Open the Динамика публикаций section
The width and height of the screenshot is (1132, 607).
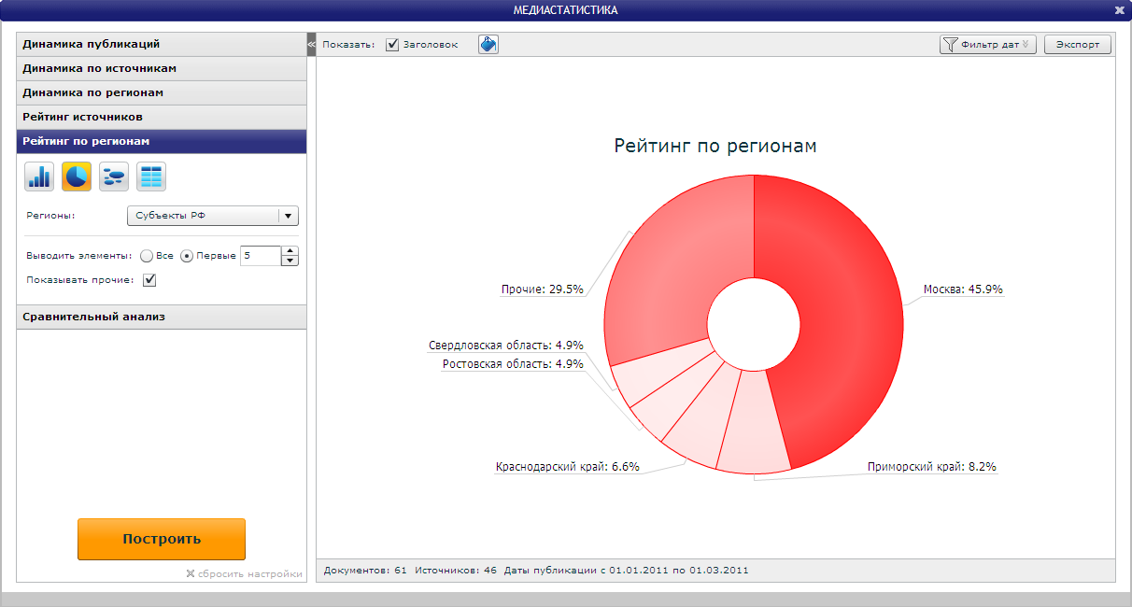[x=162, y=44]
